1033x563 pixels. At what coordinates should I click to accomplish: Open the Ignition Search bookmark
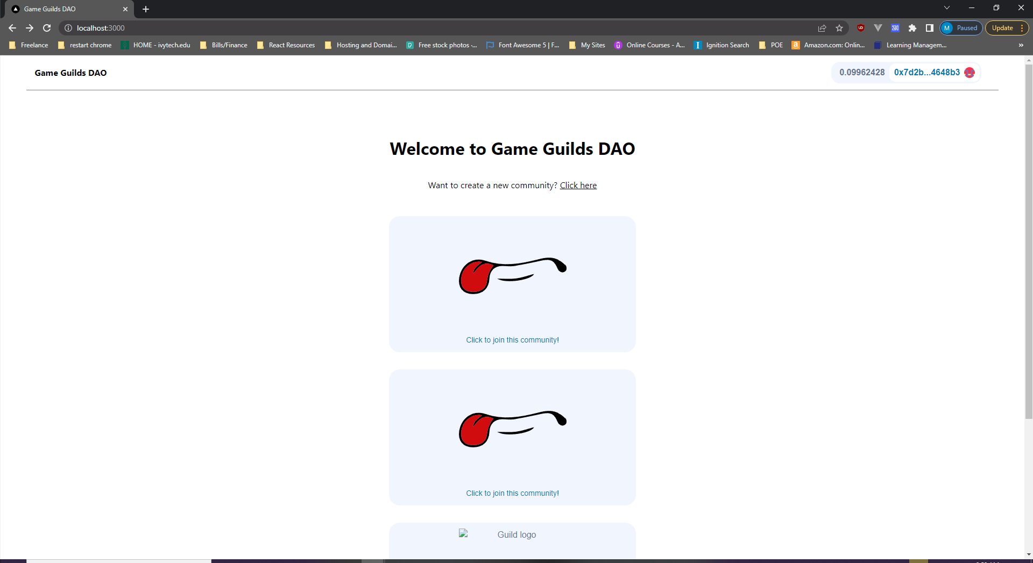722,45
